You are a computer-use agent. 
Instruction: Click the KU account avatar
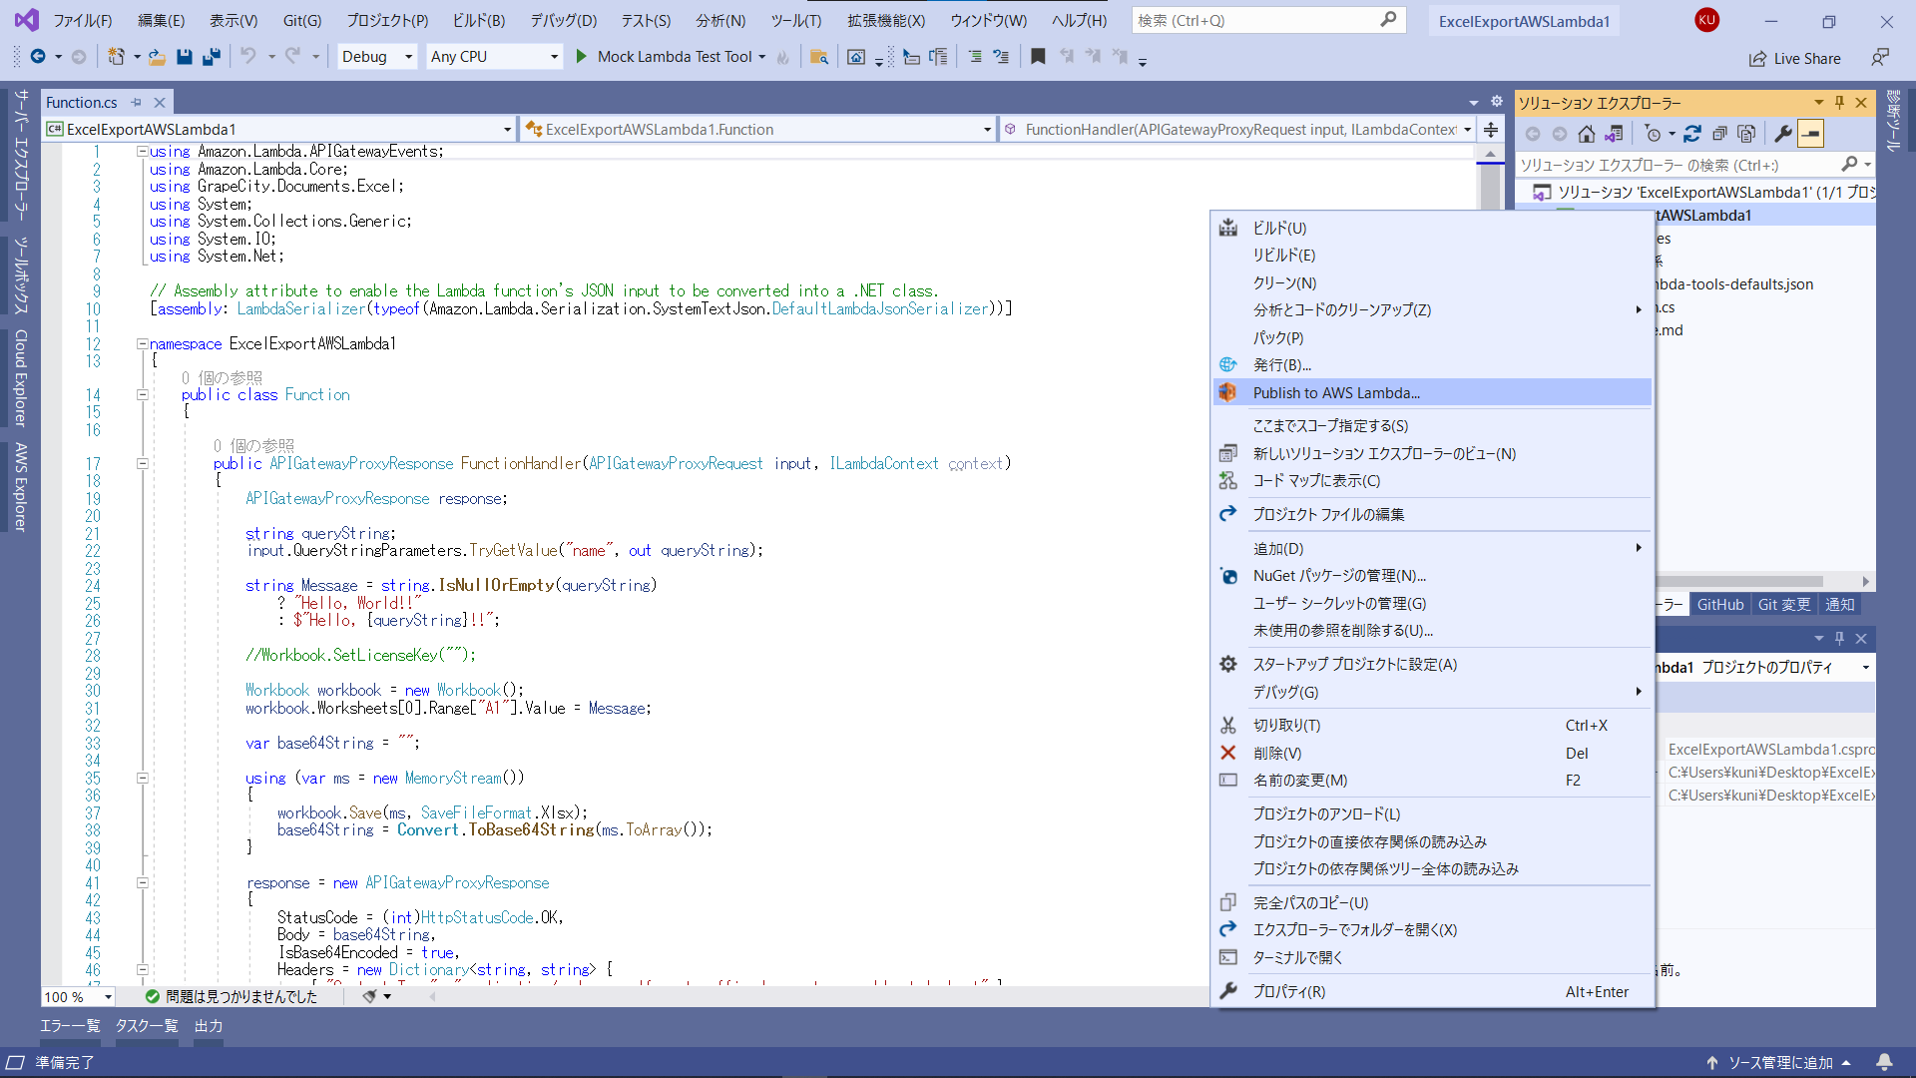tap(1706, 20)
